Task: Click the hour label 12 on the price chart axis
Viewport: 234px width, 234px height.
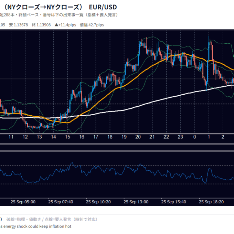Action: (x=25, y=137)
